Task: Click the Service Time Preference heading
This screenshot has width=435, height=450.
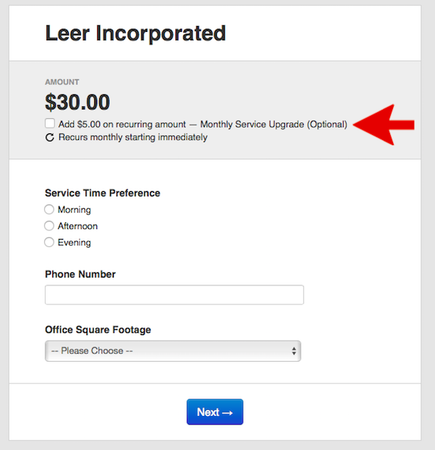Action: (x=102, y=193)
